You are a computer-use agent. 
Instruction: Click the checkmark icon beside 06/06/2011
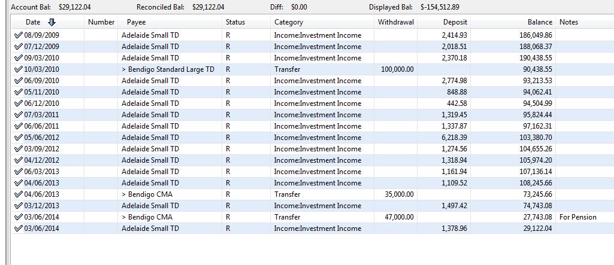coord(18,126)
